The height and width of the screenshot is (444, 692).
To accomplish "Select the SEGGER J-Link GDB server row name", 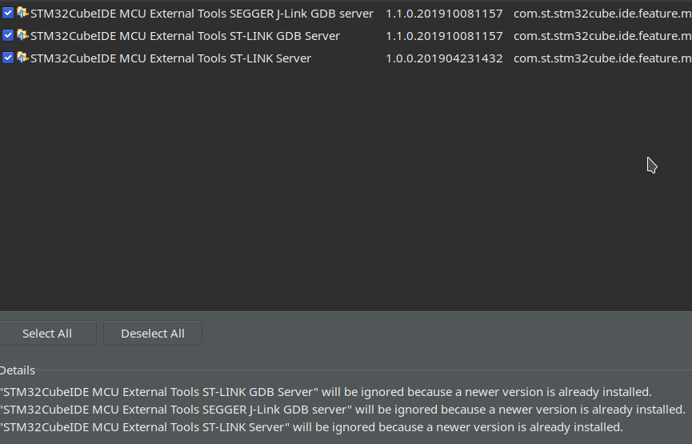I will click(202, 14).
